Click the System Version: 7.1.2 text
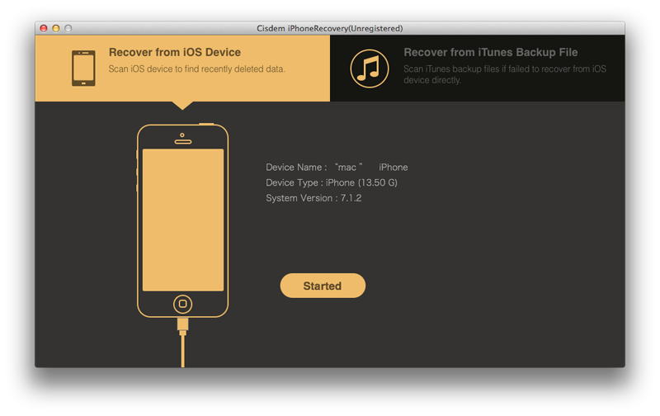 click(313, 198)
